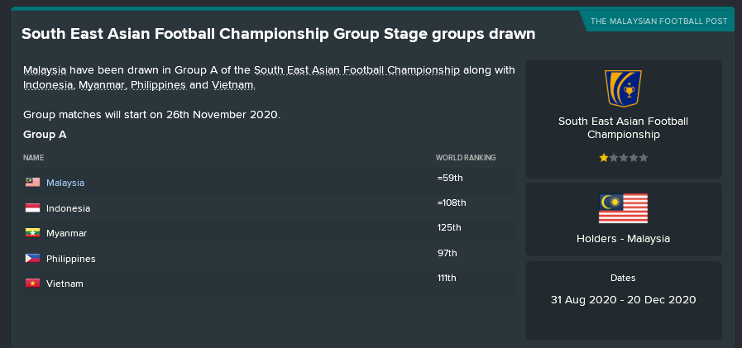Select Malaysia team name in Group A table

pos(65,183)
